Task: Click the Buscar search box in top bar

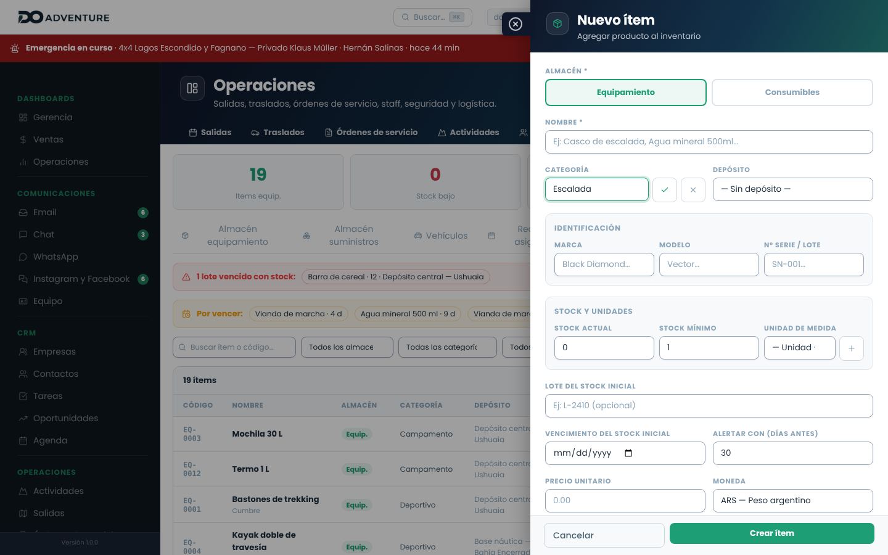Action: (x=433, y=17)
